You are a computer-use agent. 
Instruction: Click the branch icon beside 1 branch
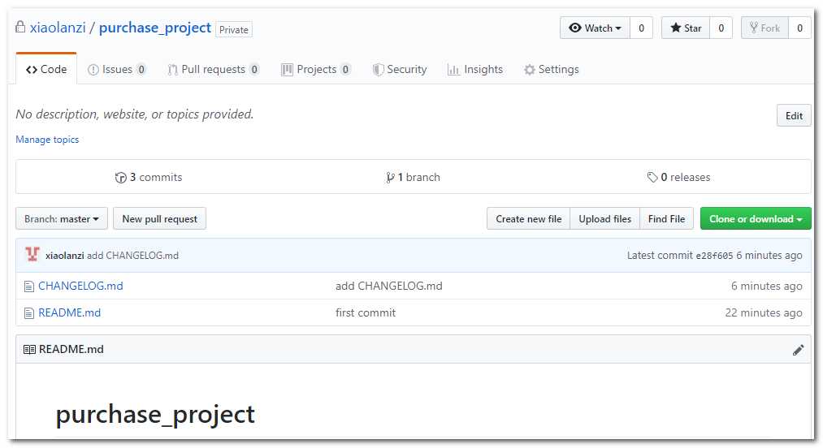coord(390,177)
